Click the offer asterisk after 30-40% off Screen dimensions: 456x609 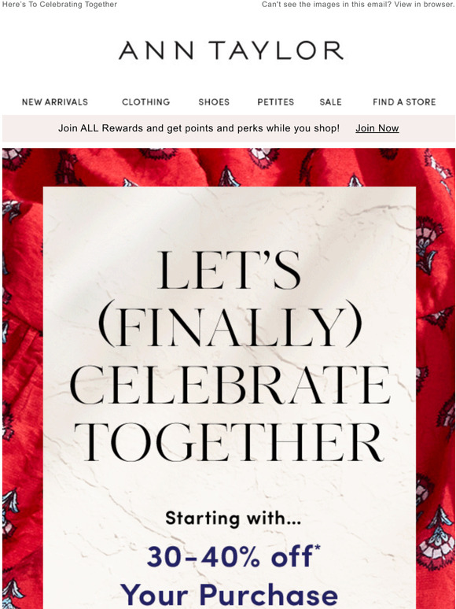pyautogui.click(x=318, y=548)
